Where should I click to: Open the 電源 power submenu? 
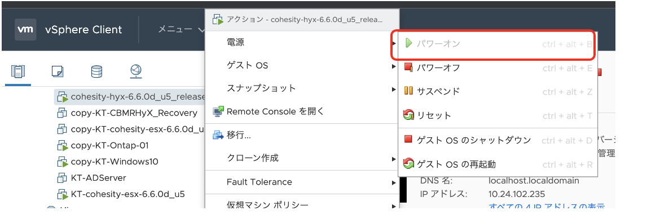tap(302, 42)
